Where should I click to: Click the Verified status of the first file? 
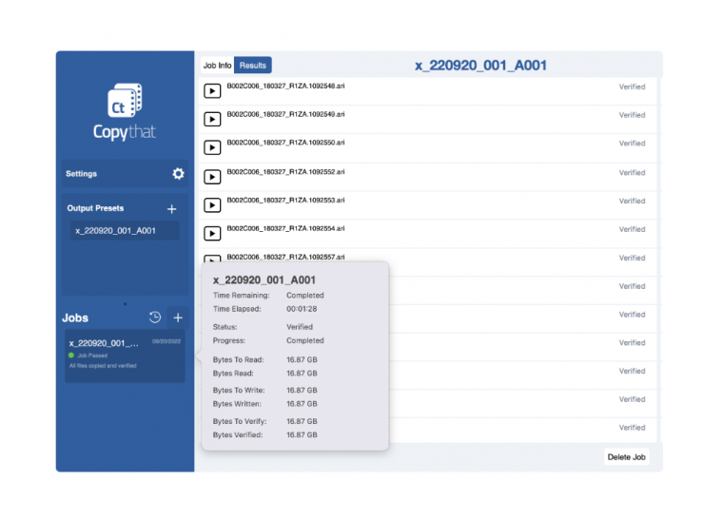click(632, 87)
